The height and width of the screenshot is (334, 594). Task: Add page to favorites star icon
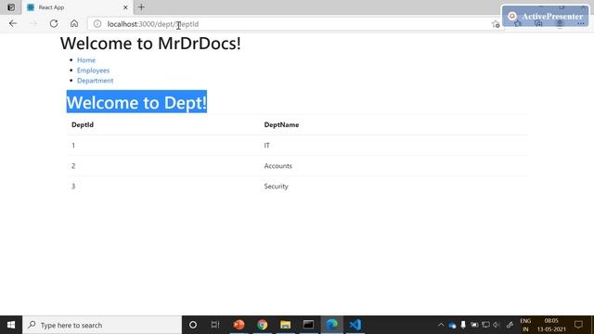tap(496, 24)
